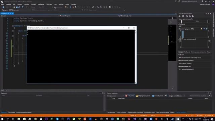Image resolution: width=215 pixels, height=121 pixels.
Task: Click the split editor icon above the scrollbar
Action: 172,18
